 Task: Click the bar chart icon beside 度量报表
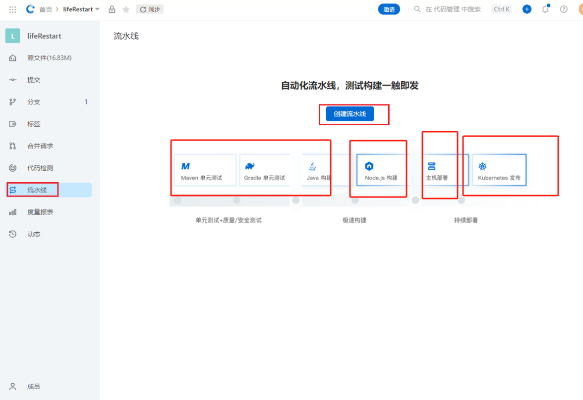pos(13,212)
